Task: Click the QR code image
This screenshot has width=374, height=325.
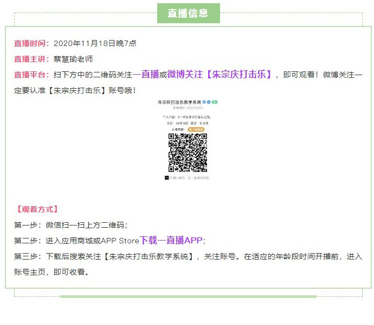Action: coord(188,152)
